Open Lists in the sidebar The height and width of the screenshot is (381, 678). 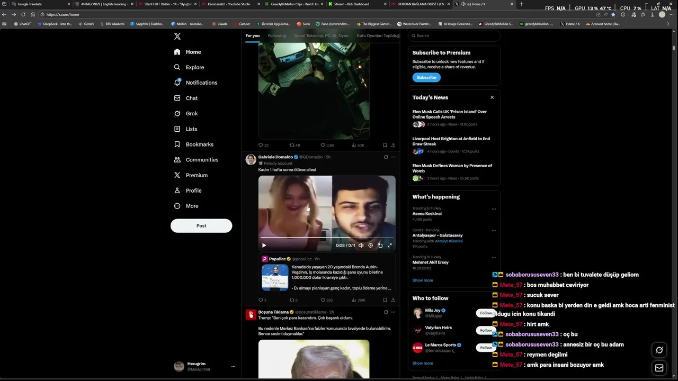pyautogui.click(x=185, y=129)
